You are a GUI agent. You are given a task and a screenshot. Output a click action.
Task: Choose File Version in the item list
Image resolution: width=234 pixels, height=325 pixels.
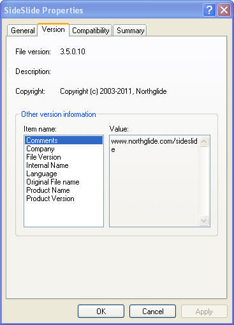pyautogui.click(x=64, y=157)
